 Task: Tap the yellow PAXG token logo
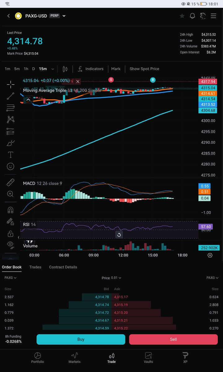pyautogui.click(x=19, y=16)
